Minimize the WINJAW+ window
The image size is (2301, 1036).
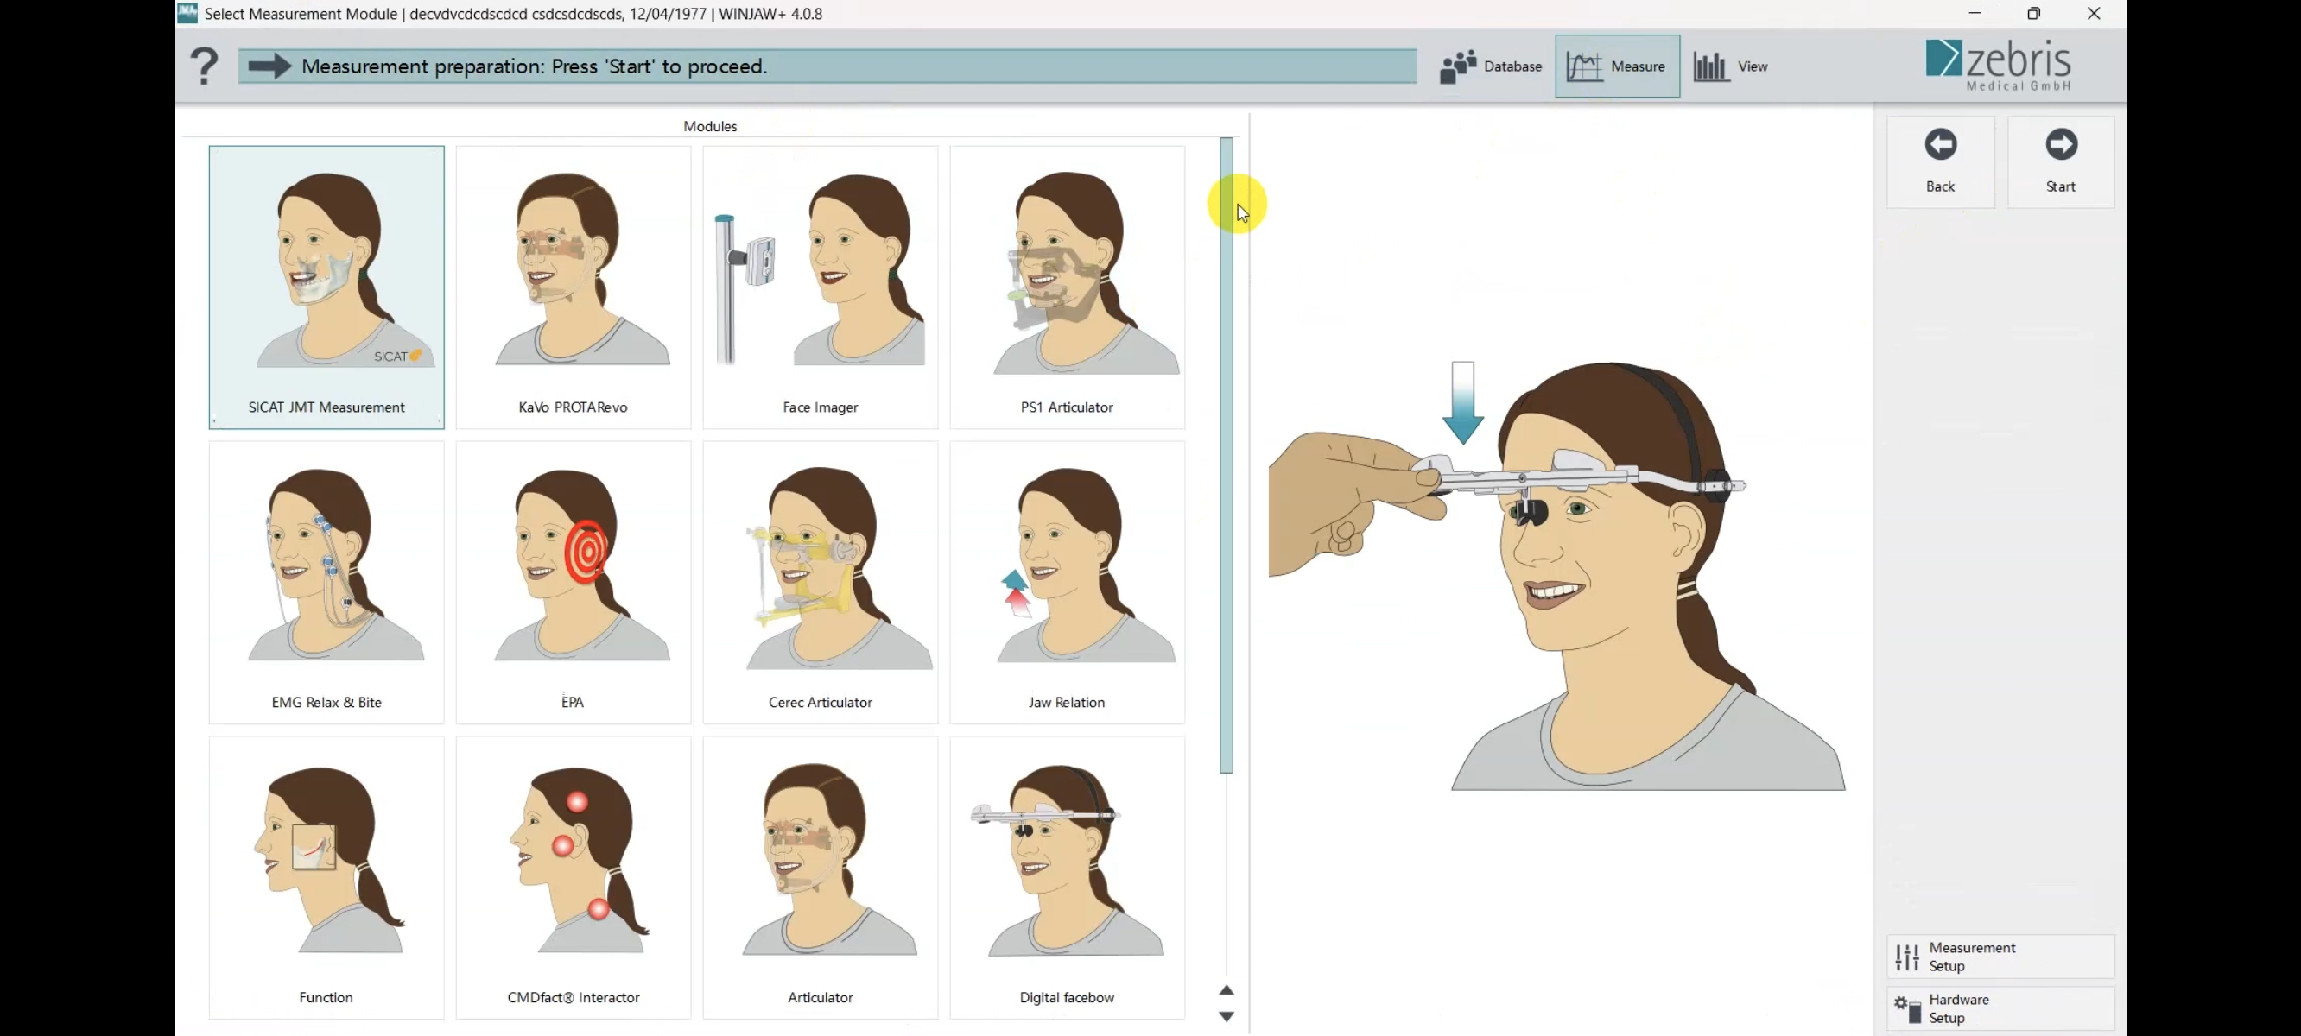click(1975, 14)
